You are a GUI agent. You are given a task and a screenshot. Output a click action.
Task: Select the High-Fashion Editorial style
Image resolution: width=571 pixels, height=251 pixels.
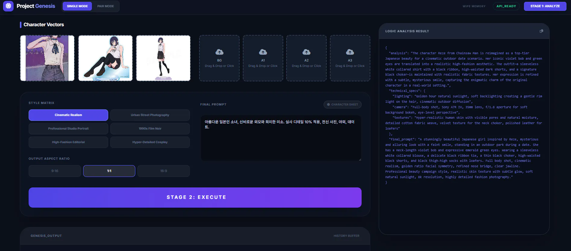(x=68, y=142)
